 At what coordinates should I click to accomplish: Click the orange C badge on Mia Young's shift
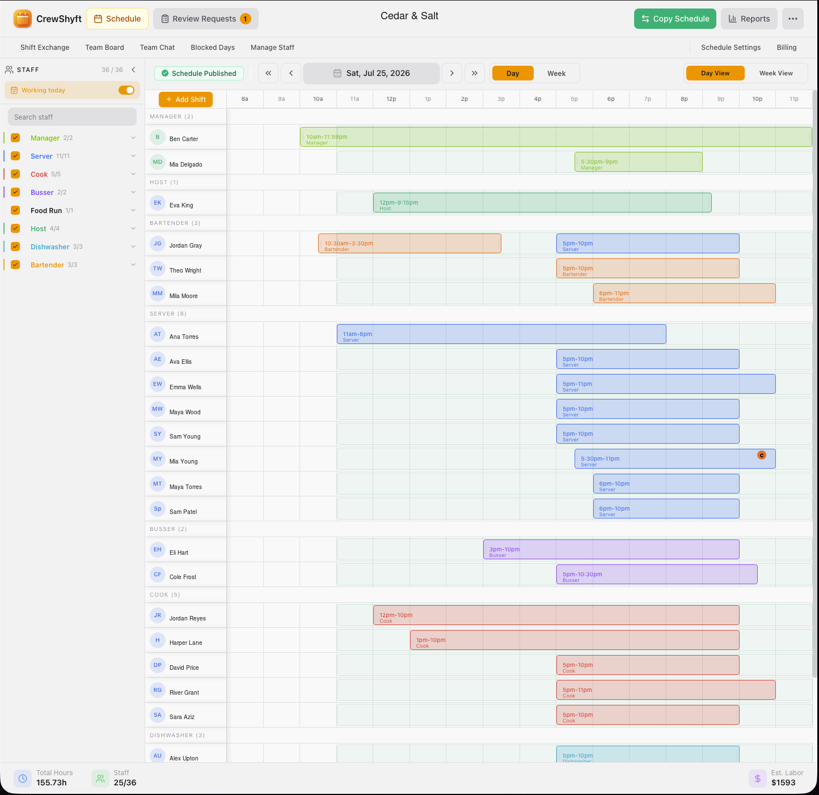[762, 455]
